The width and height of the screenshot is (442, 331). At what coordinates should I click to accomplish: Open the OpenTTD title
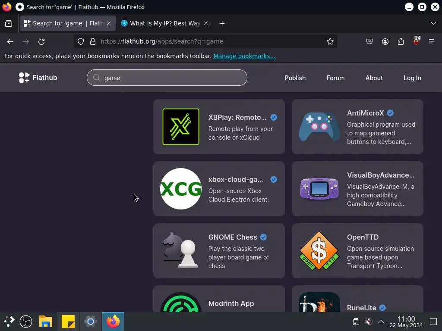pyautogui.click(x=363, y=237)
